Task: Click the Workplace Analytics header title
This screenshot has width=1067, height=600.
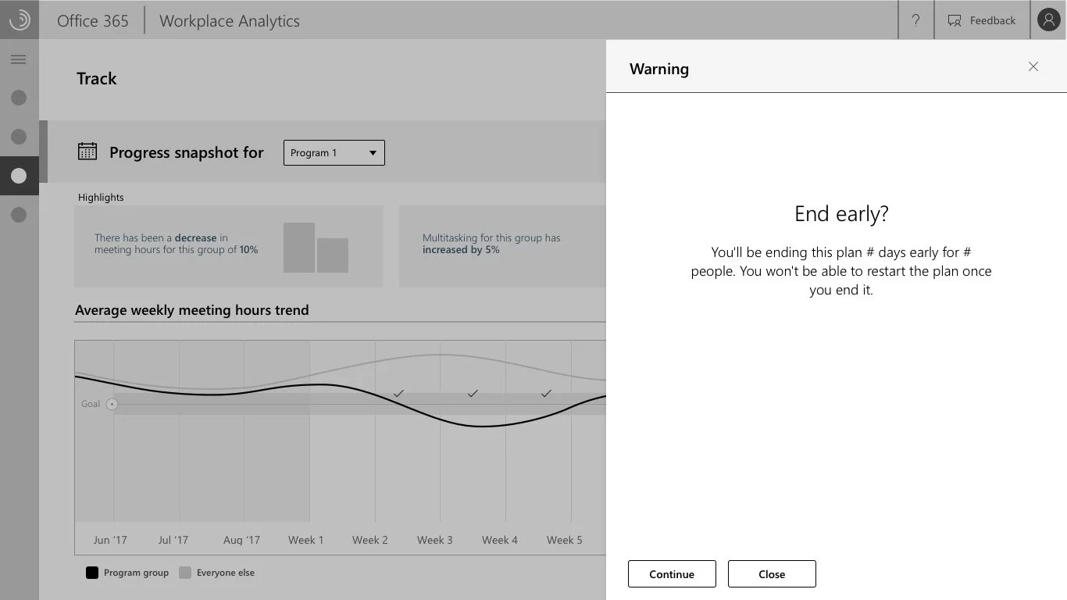Action: click(229, 21)
